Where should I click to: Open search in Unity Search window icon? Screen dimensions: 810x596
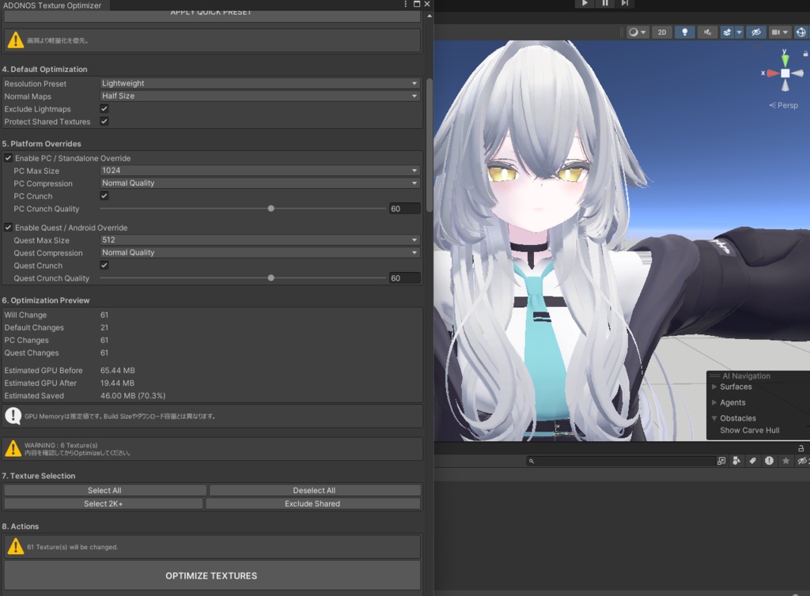721,461
